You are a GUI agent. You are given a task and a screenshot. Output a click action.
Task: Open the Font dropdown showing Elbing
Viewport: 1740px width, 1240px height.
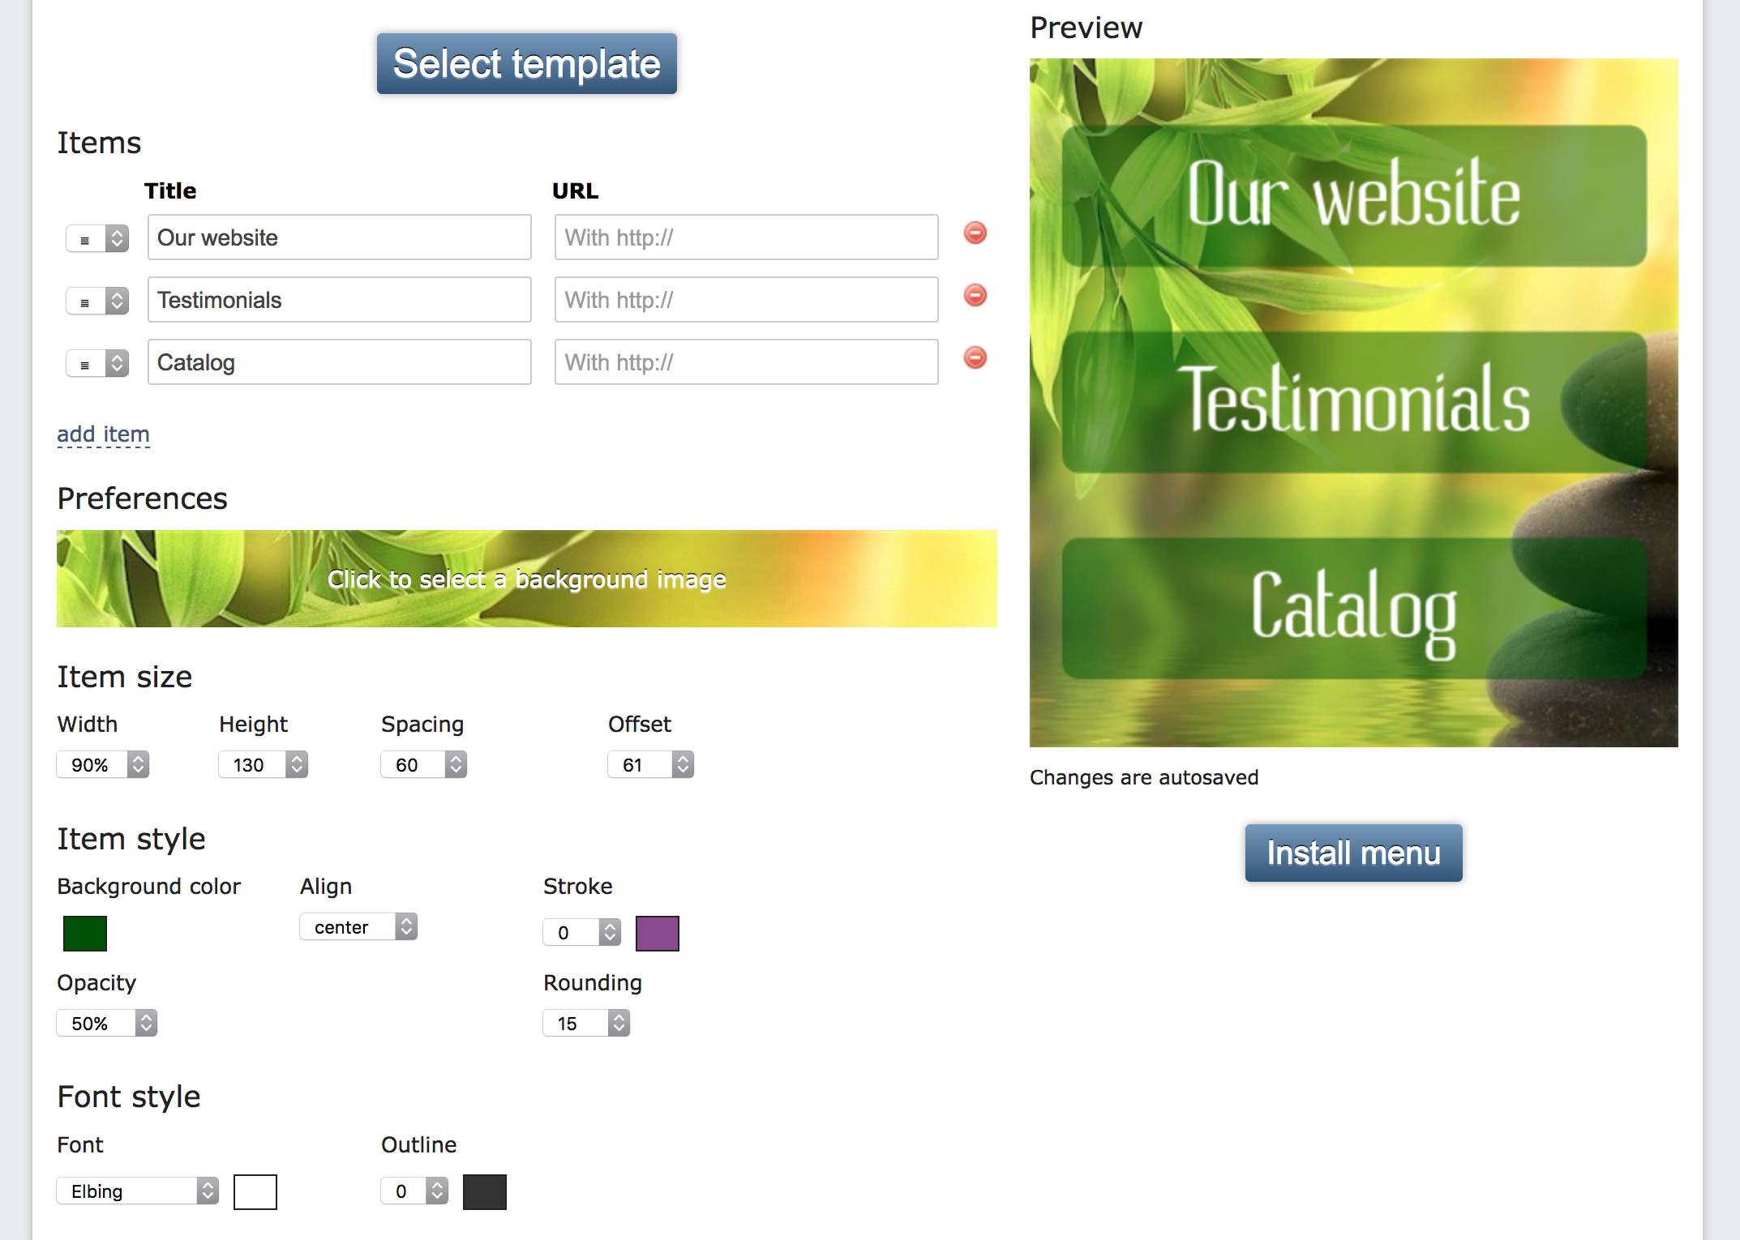point(138,1191)
